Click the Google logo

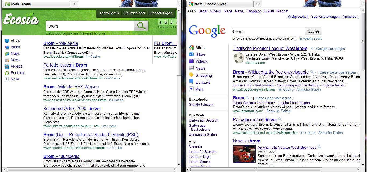pyautogui.click(x=207, y=31)
